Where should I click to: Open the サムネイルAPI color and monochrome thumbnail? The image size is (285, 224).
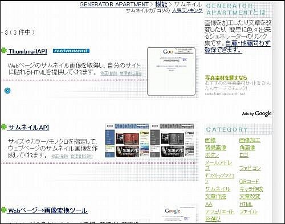pos(149,141)
